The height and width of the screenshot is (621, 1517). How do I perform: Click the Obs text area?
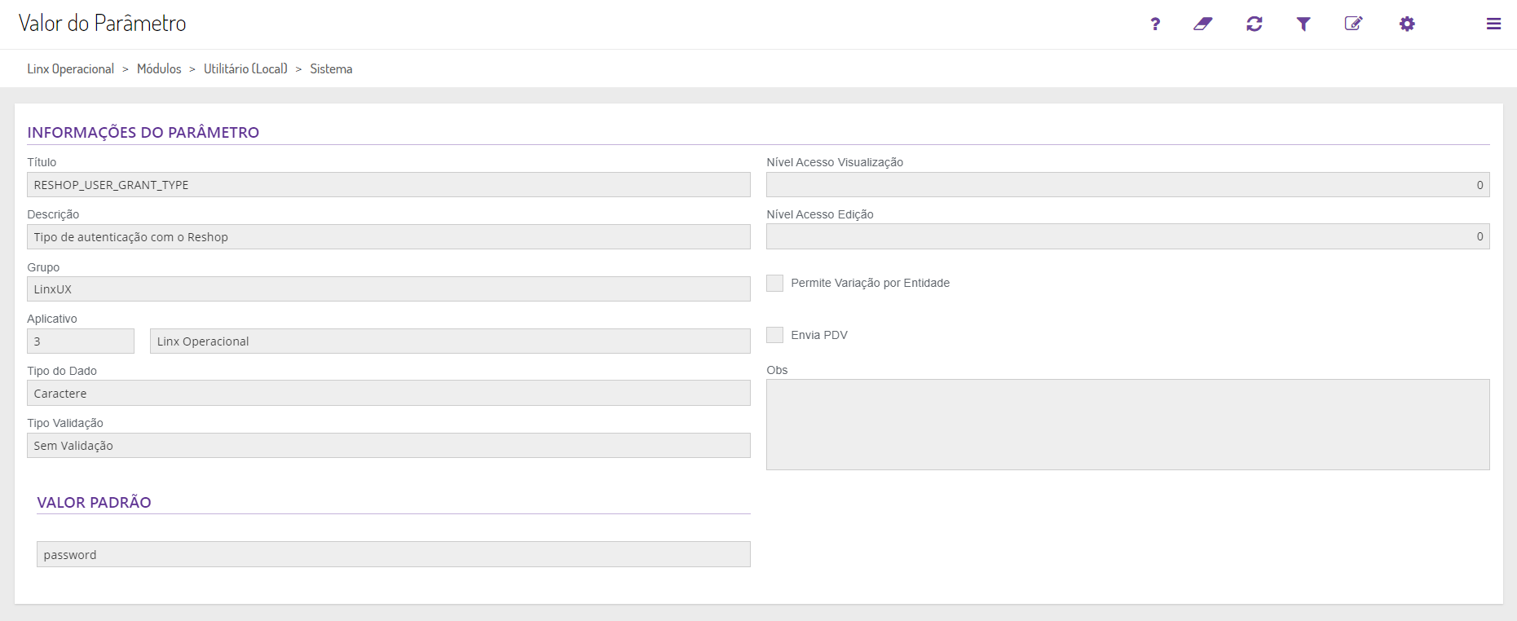pyautogui.click(x=1127, y=424)
